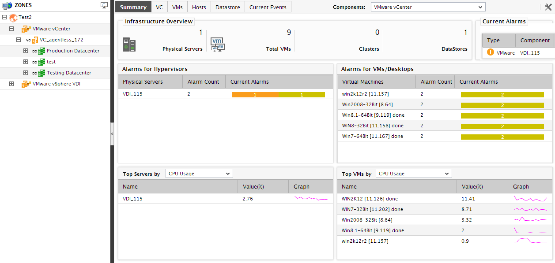Click the yellow alarm bar for Win7-64Bit
This screenshot has height=263, width=555.
pos(502,137)
